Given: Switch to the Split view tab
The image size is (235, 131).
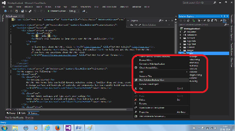Looking at the screenshot, I should pyautogui.click(x=22, y=113).
